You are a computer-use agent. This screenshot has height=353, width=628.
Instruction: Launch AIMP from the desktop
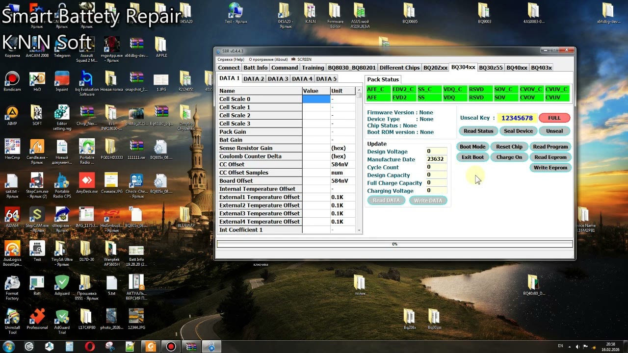[x=12, y=116]
